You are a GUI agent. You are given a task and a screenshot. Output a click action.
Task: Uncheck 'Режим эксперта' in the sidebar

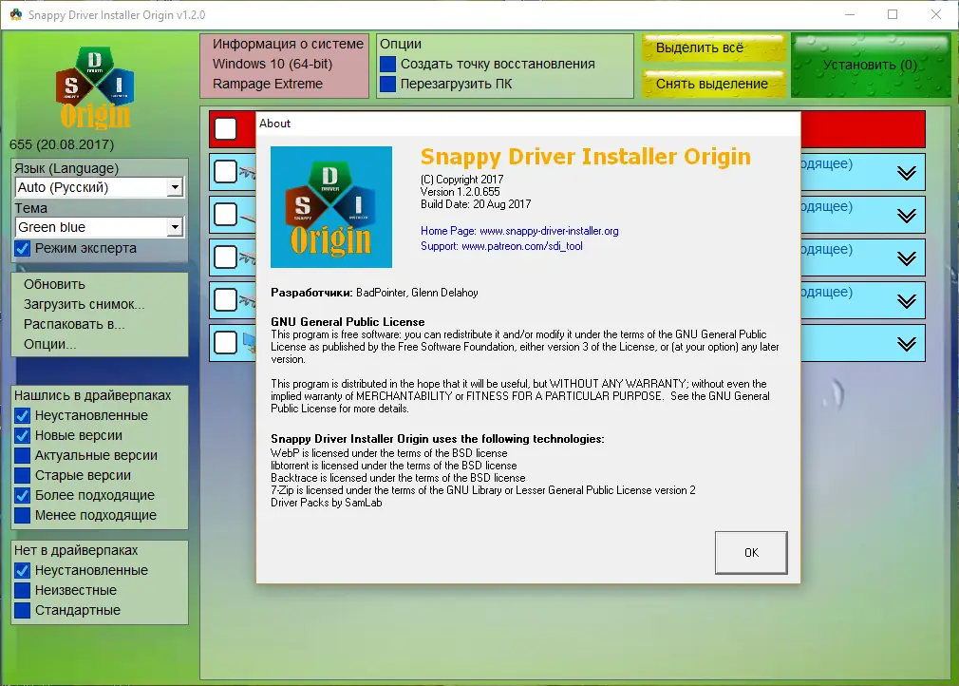[x=21, y=248]
